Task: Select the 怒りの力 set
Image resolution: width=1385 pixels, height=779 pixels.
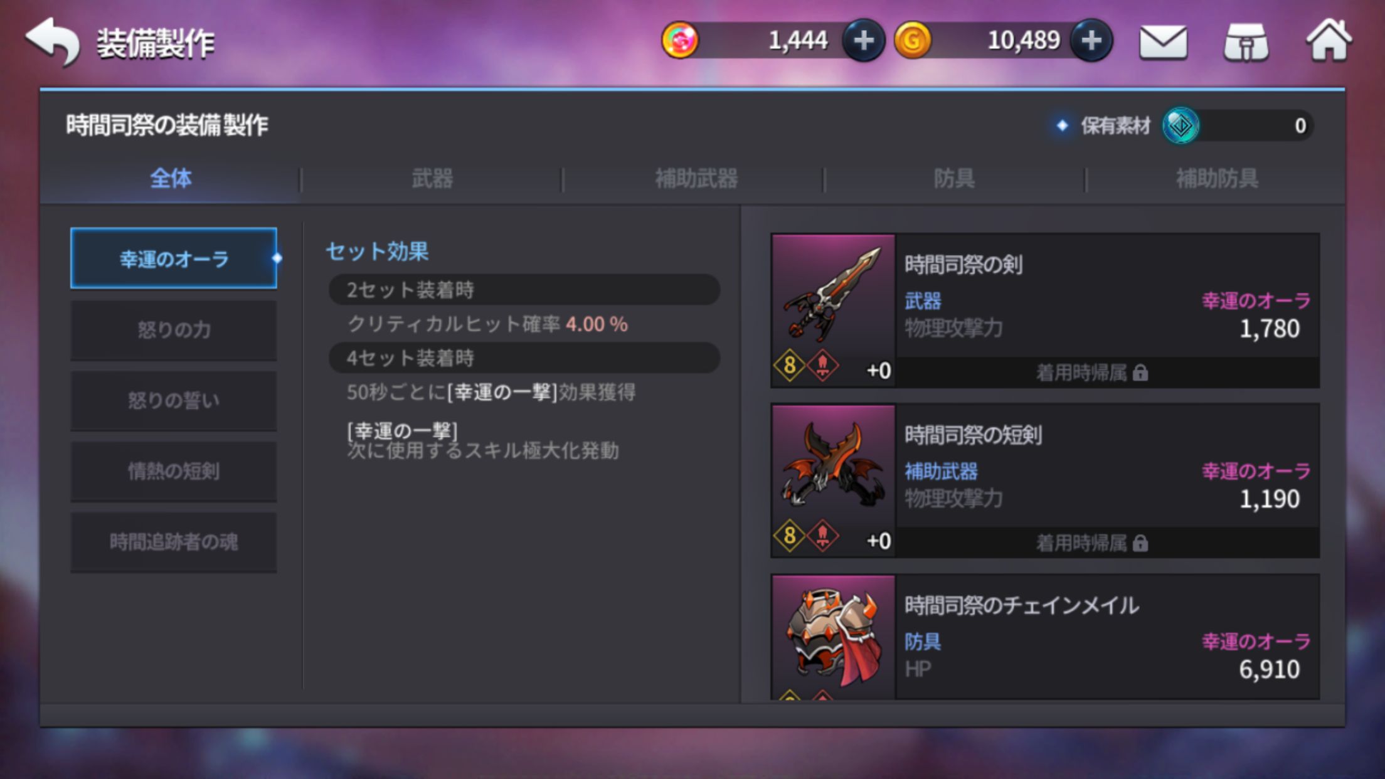Action: (x=174, y=330)
